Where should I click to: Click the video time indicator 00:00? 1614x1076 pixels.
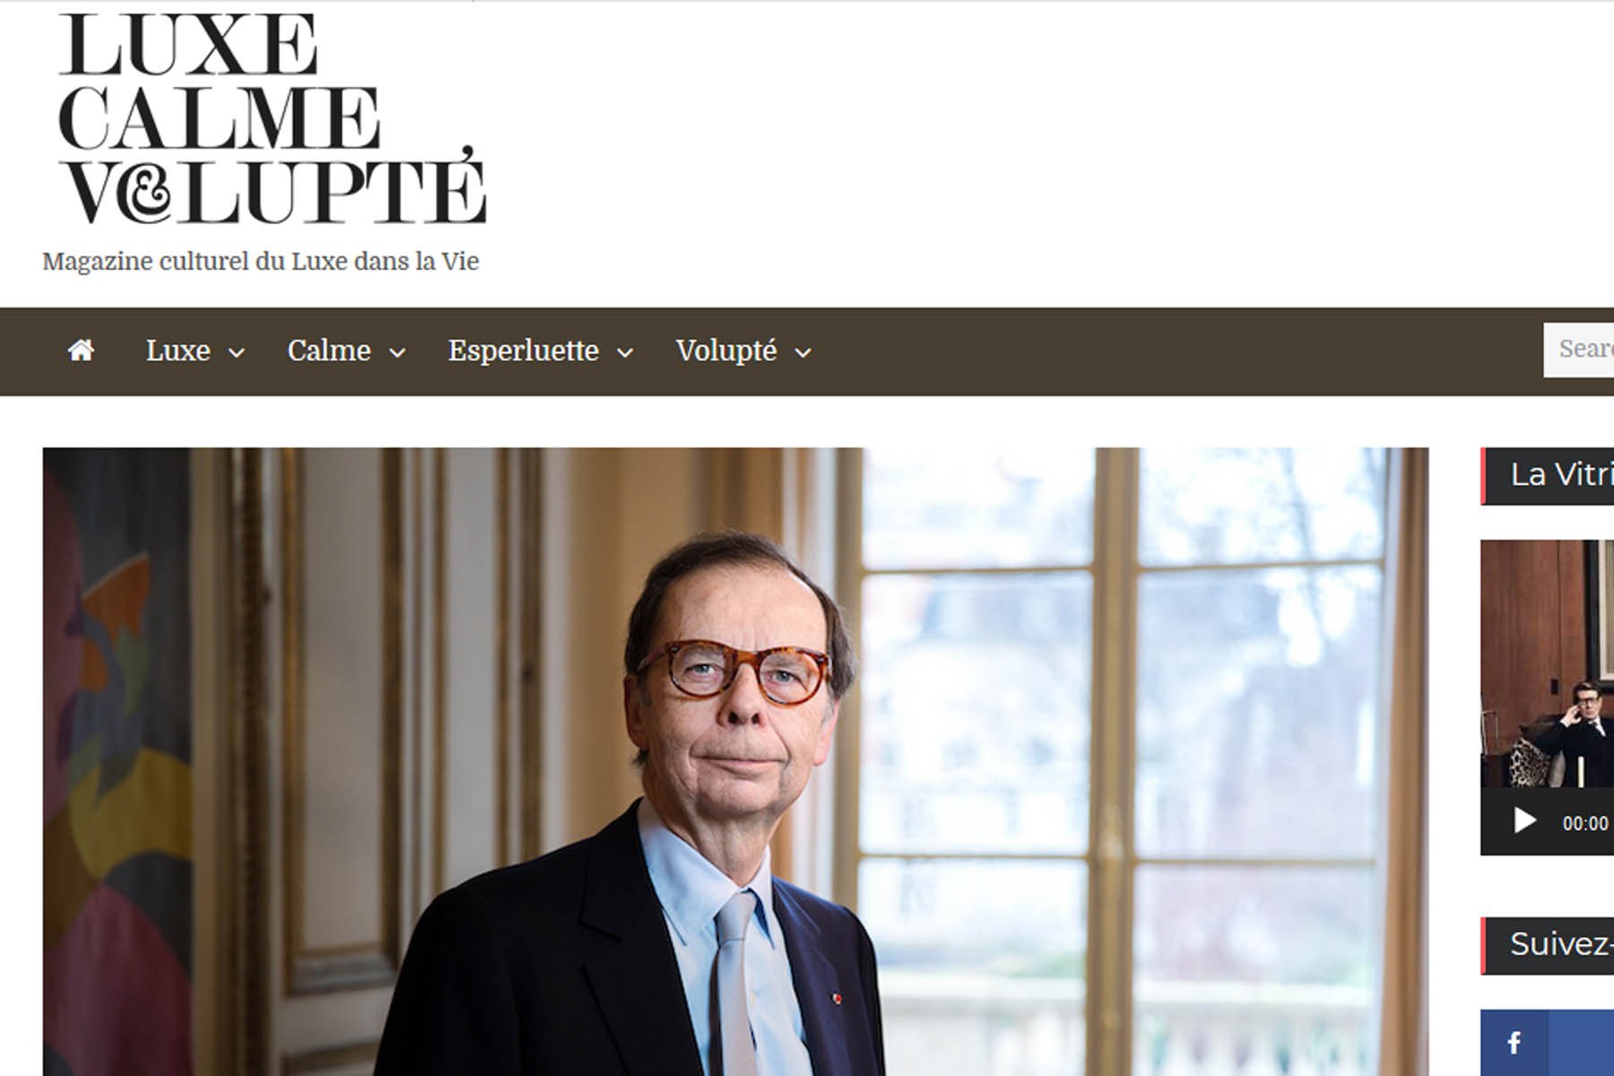(x=1585, y=823)
